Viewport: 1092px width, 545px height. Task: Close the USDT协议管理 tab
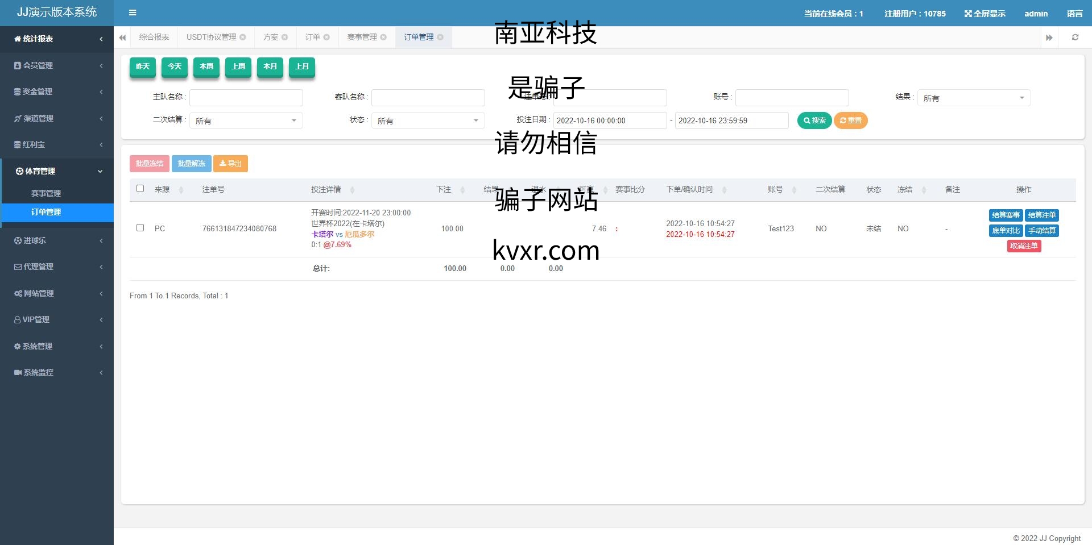coord(243,38)
